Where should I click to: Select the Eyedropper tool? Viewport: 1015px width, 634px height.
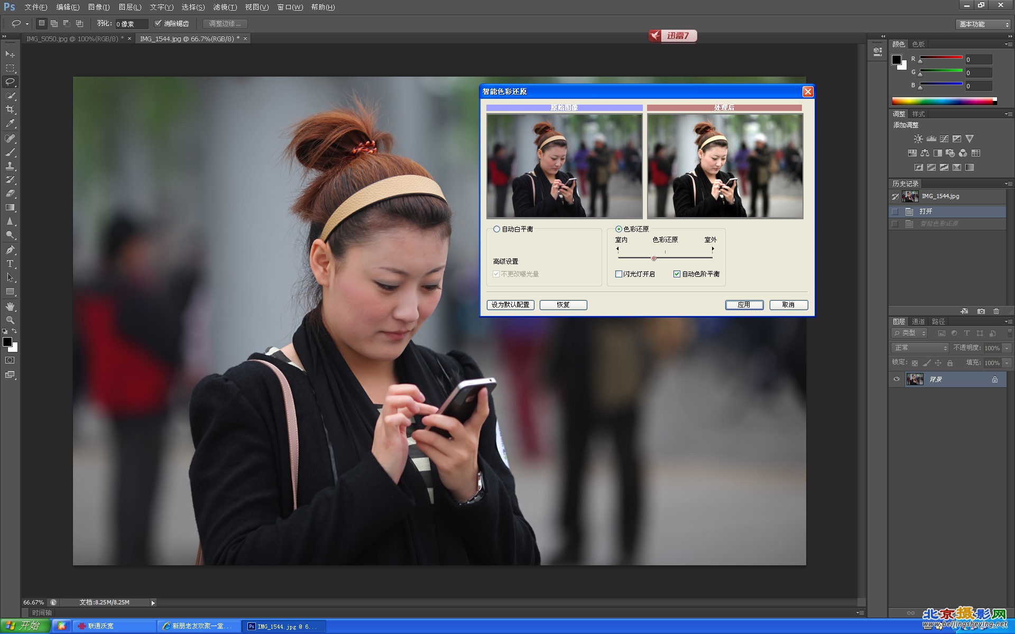10,123
